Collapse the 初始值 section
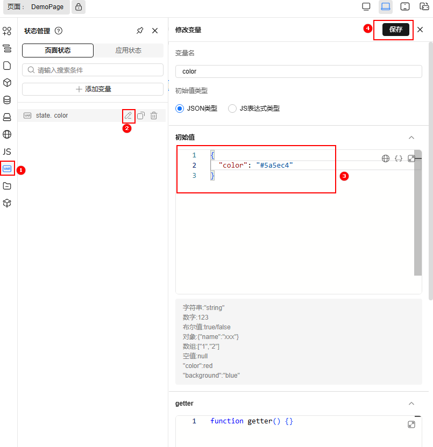 click(x=411, y=138)
